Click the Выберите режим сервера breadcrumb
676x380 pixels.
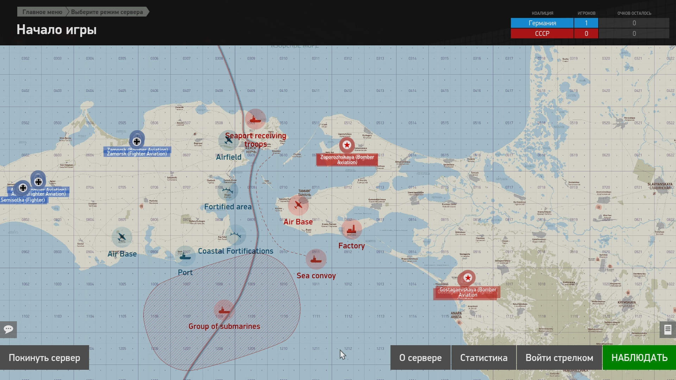107,12
